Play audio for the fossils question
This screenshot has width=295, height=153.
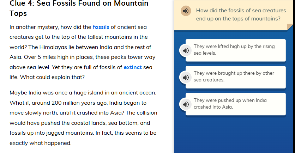[x=186, y=11]
